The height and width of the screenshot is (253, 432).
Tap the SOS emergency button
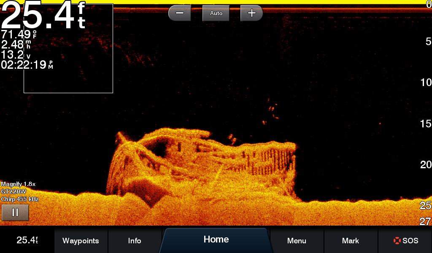[x=405, y=241]
